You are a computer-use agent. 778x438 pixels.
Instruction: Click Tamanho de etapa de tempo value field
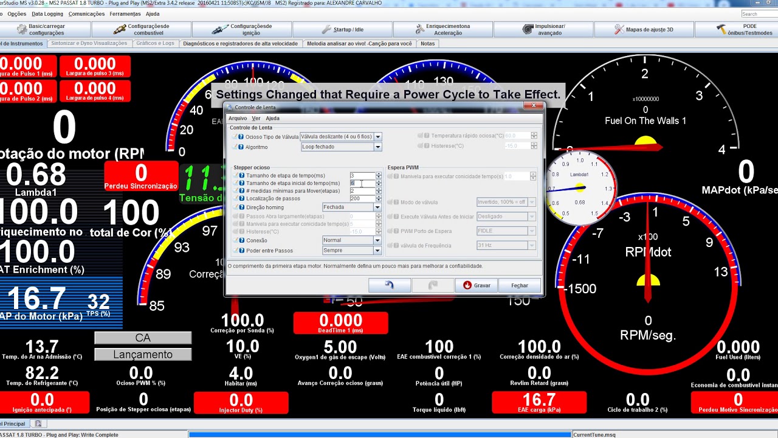(x=362, y=176)
